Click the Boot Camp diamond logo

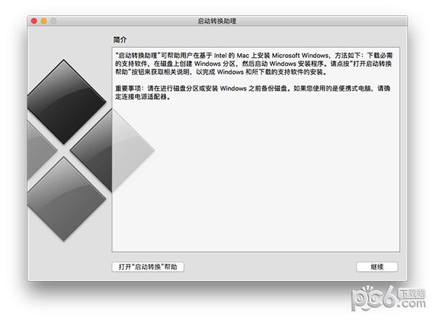pos(91,151)
